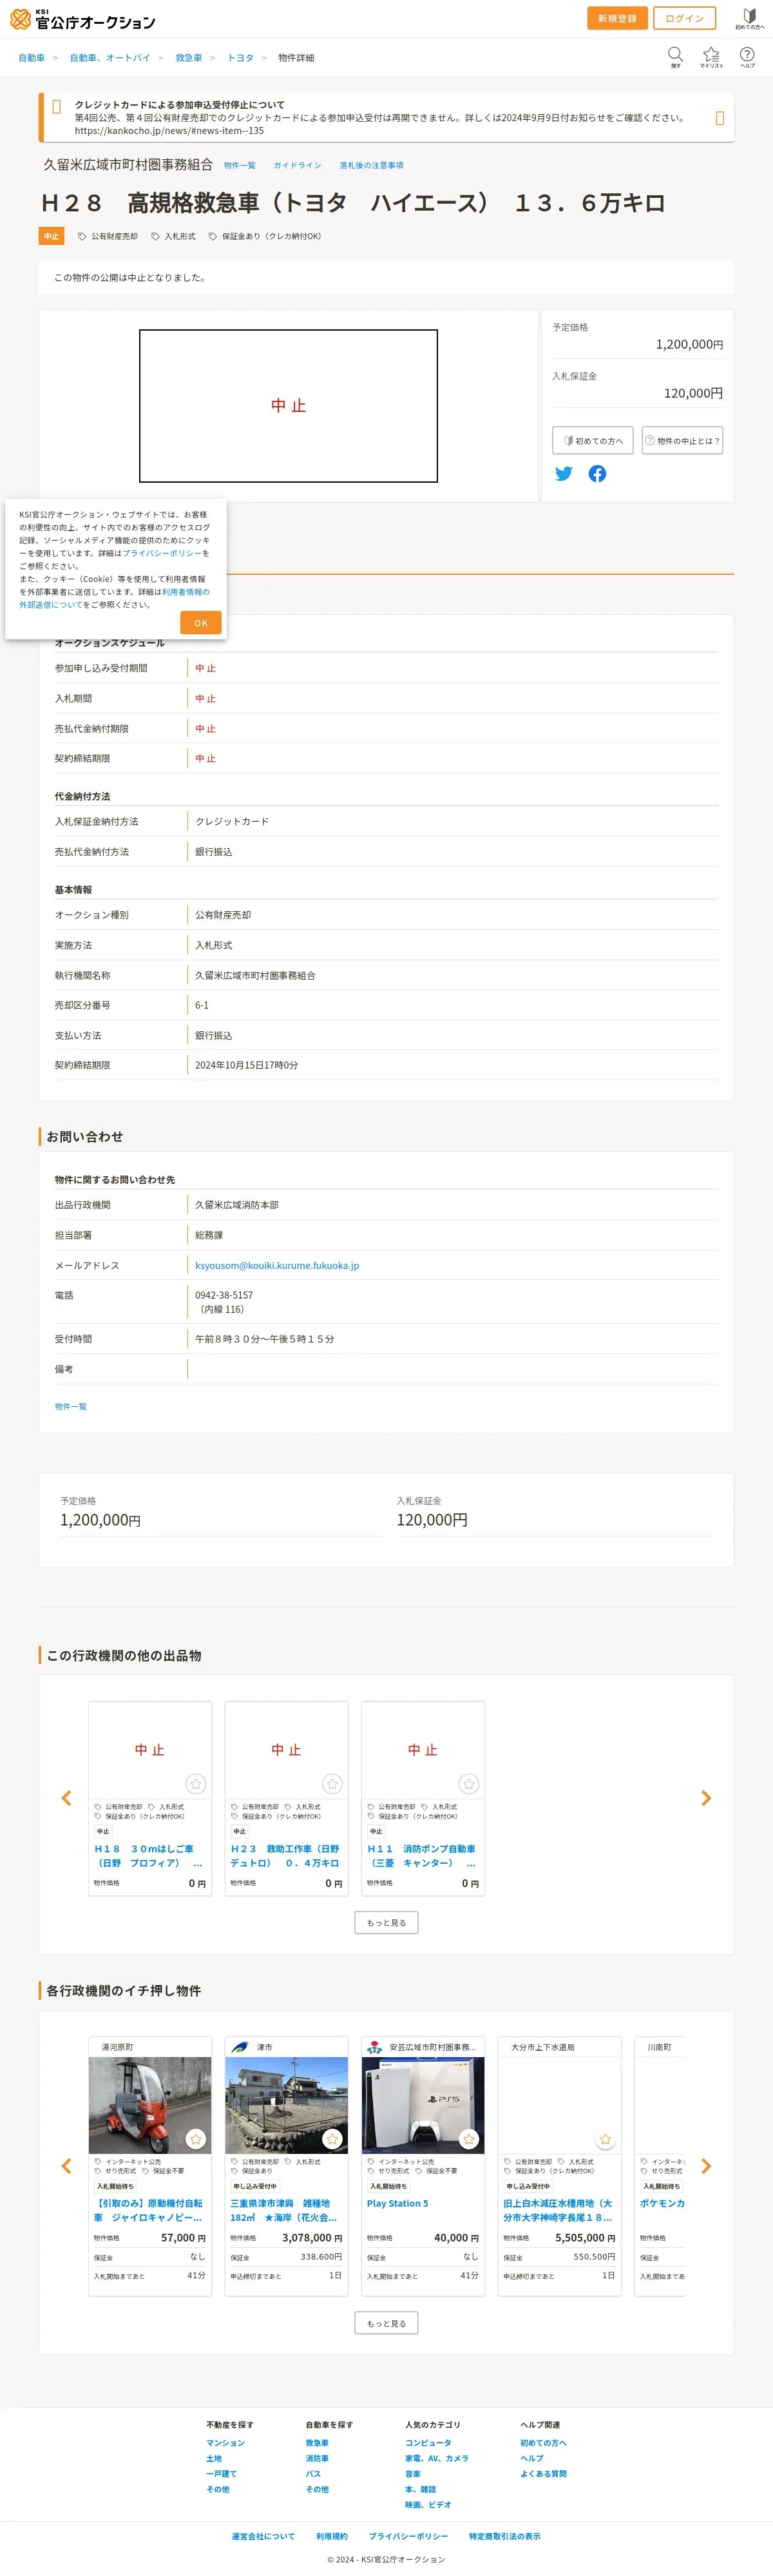Go to previous in イチ押し物件 carousel
The height and width of the screenshot is (2576, 773).
pos(67,2166)
